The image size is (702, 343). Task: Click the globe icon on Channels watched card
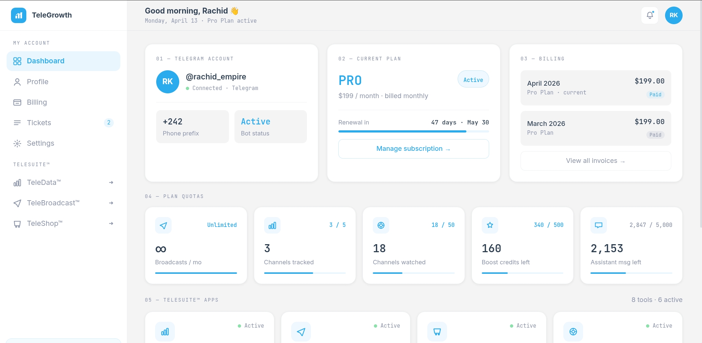tap(381, 225)
